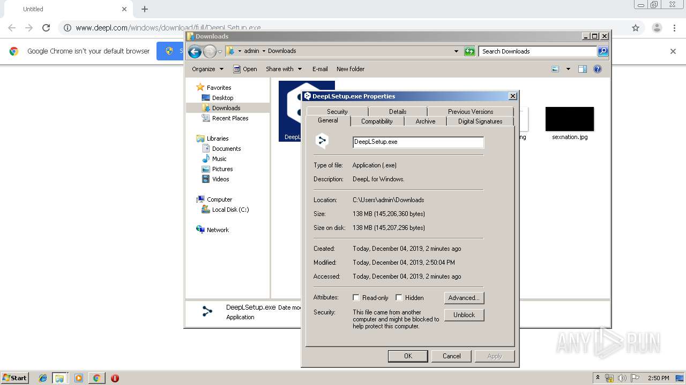Switch to the Digital Signatures tab

click(480, 121)
